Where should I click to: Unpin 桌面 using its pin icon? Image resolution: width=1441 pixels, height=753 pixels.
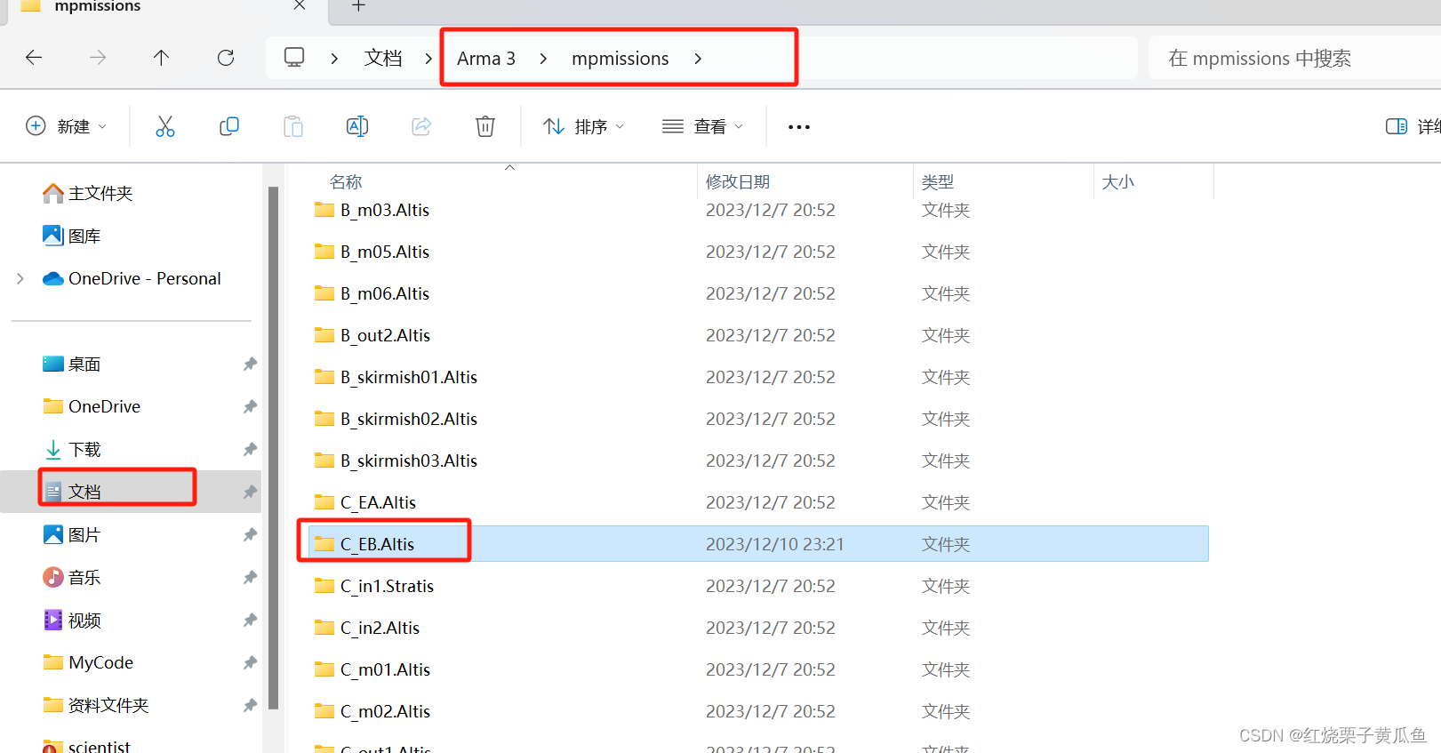pos(250,364)
